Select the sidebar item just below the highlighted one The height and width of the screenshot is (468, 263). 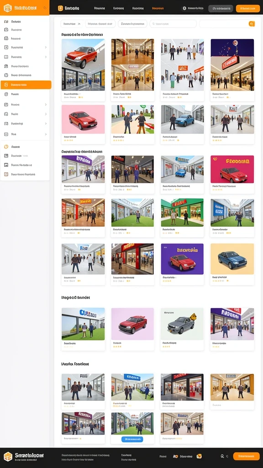[x=25, y=94]
